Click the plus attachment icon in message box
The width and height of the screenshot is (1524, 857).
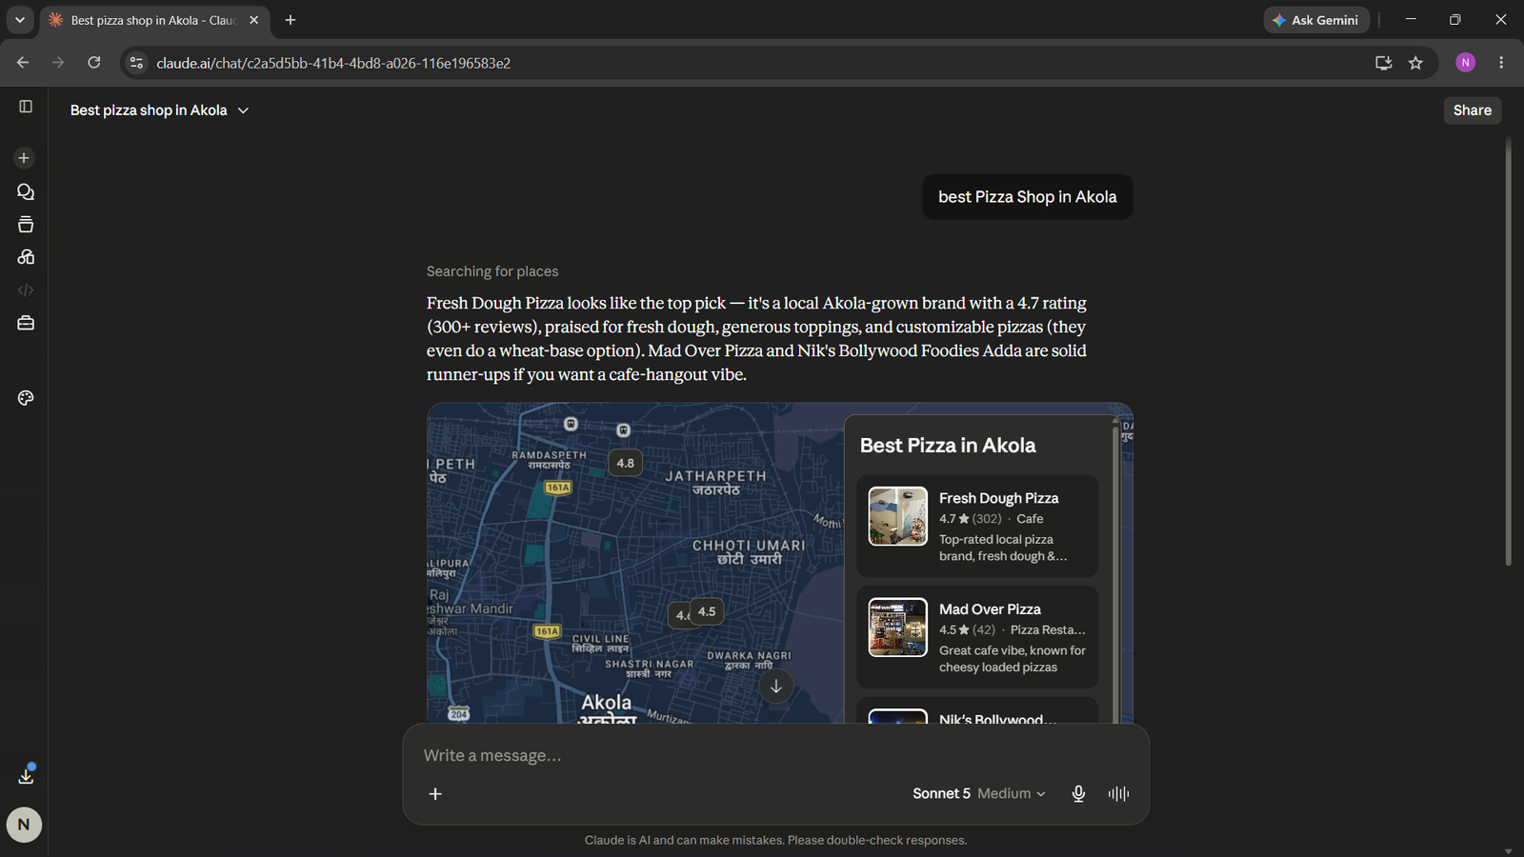coord(435,794)
